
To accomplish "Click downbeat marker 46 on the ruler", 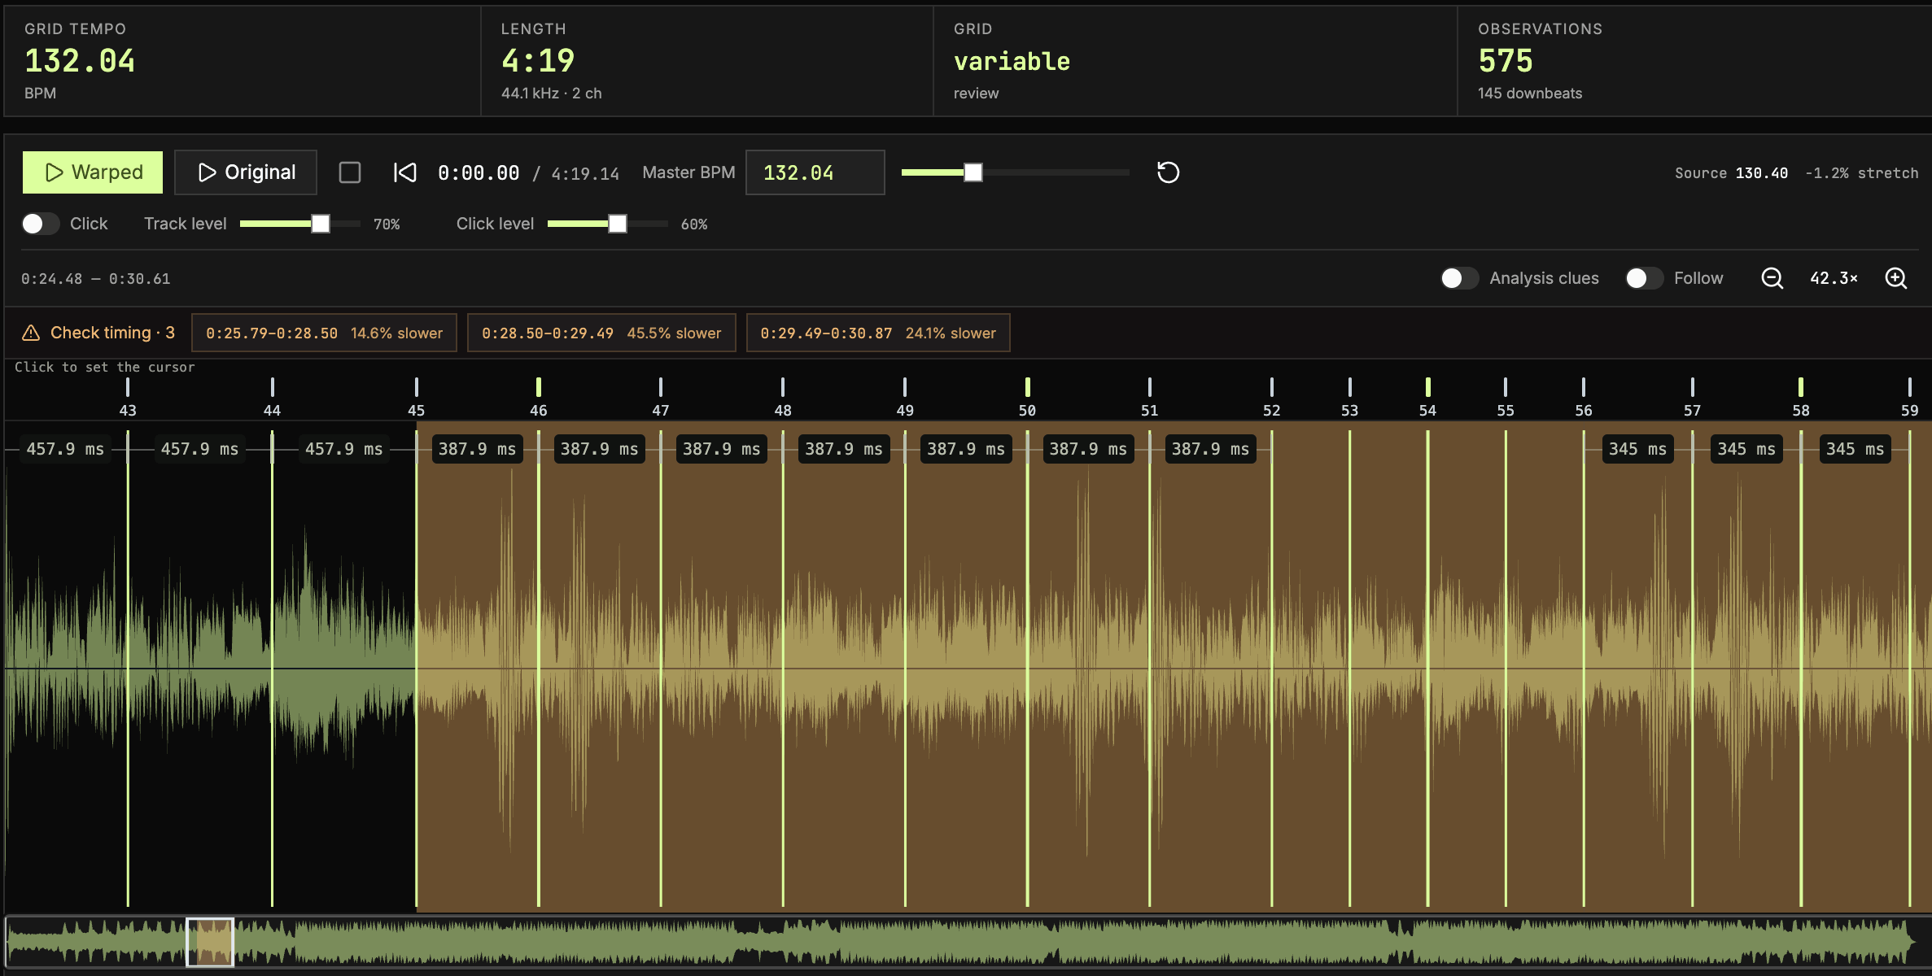I will click(539, 398).
